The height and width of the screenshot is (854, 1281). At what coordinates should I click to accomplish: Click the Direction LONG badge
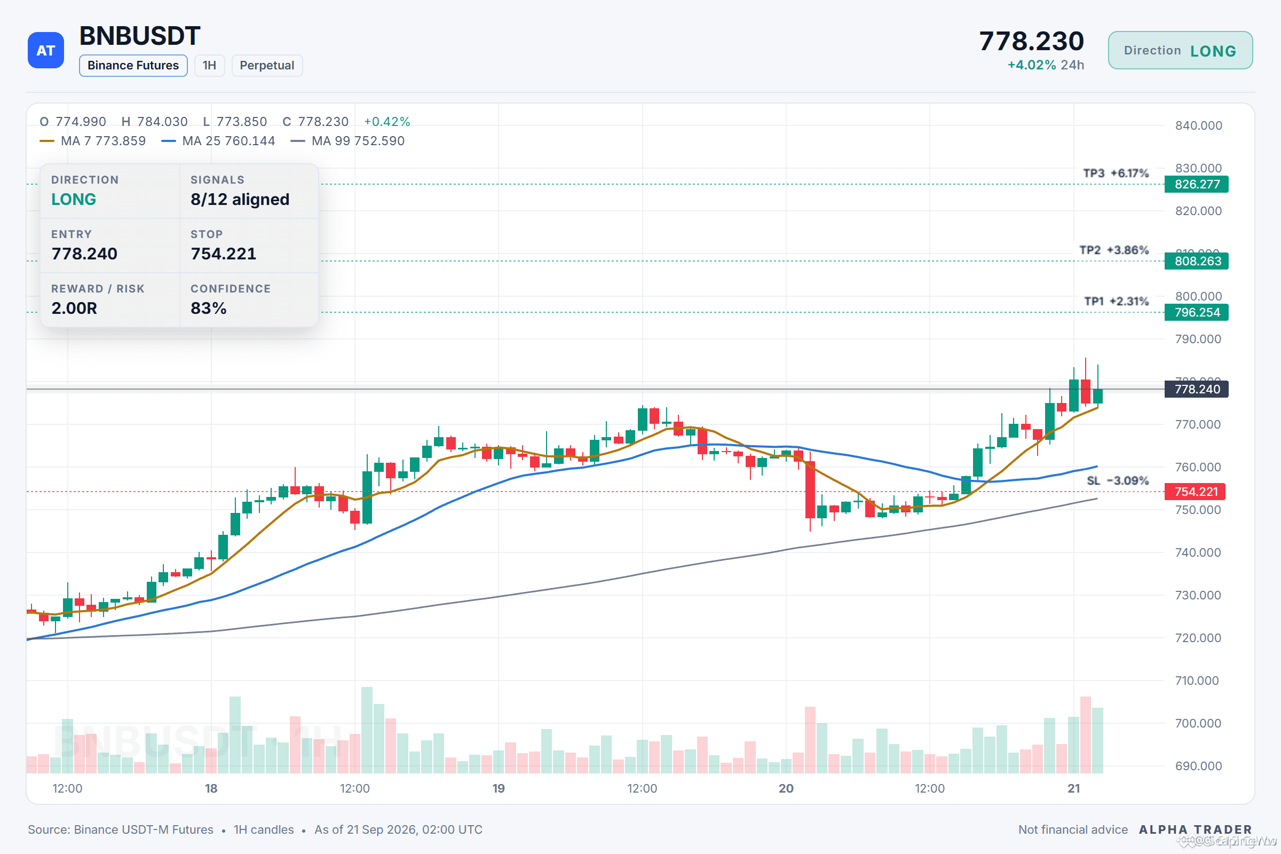tap(1180, 51)
